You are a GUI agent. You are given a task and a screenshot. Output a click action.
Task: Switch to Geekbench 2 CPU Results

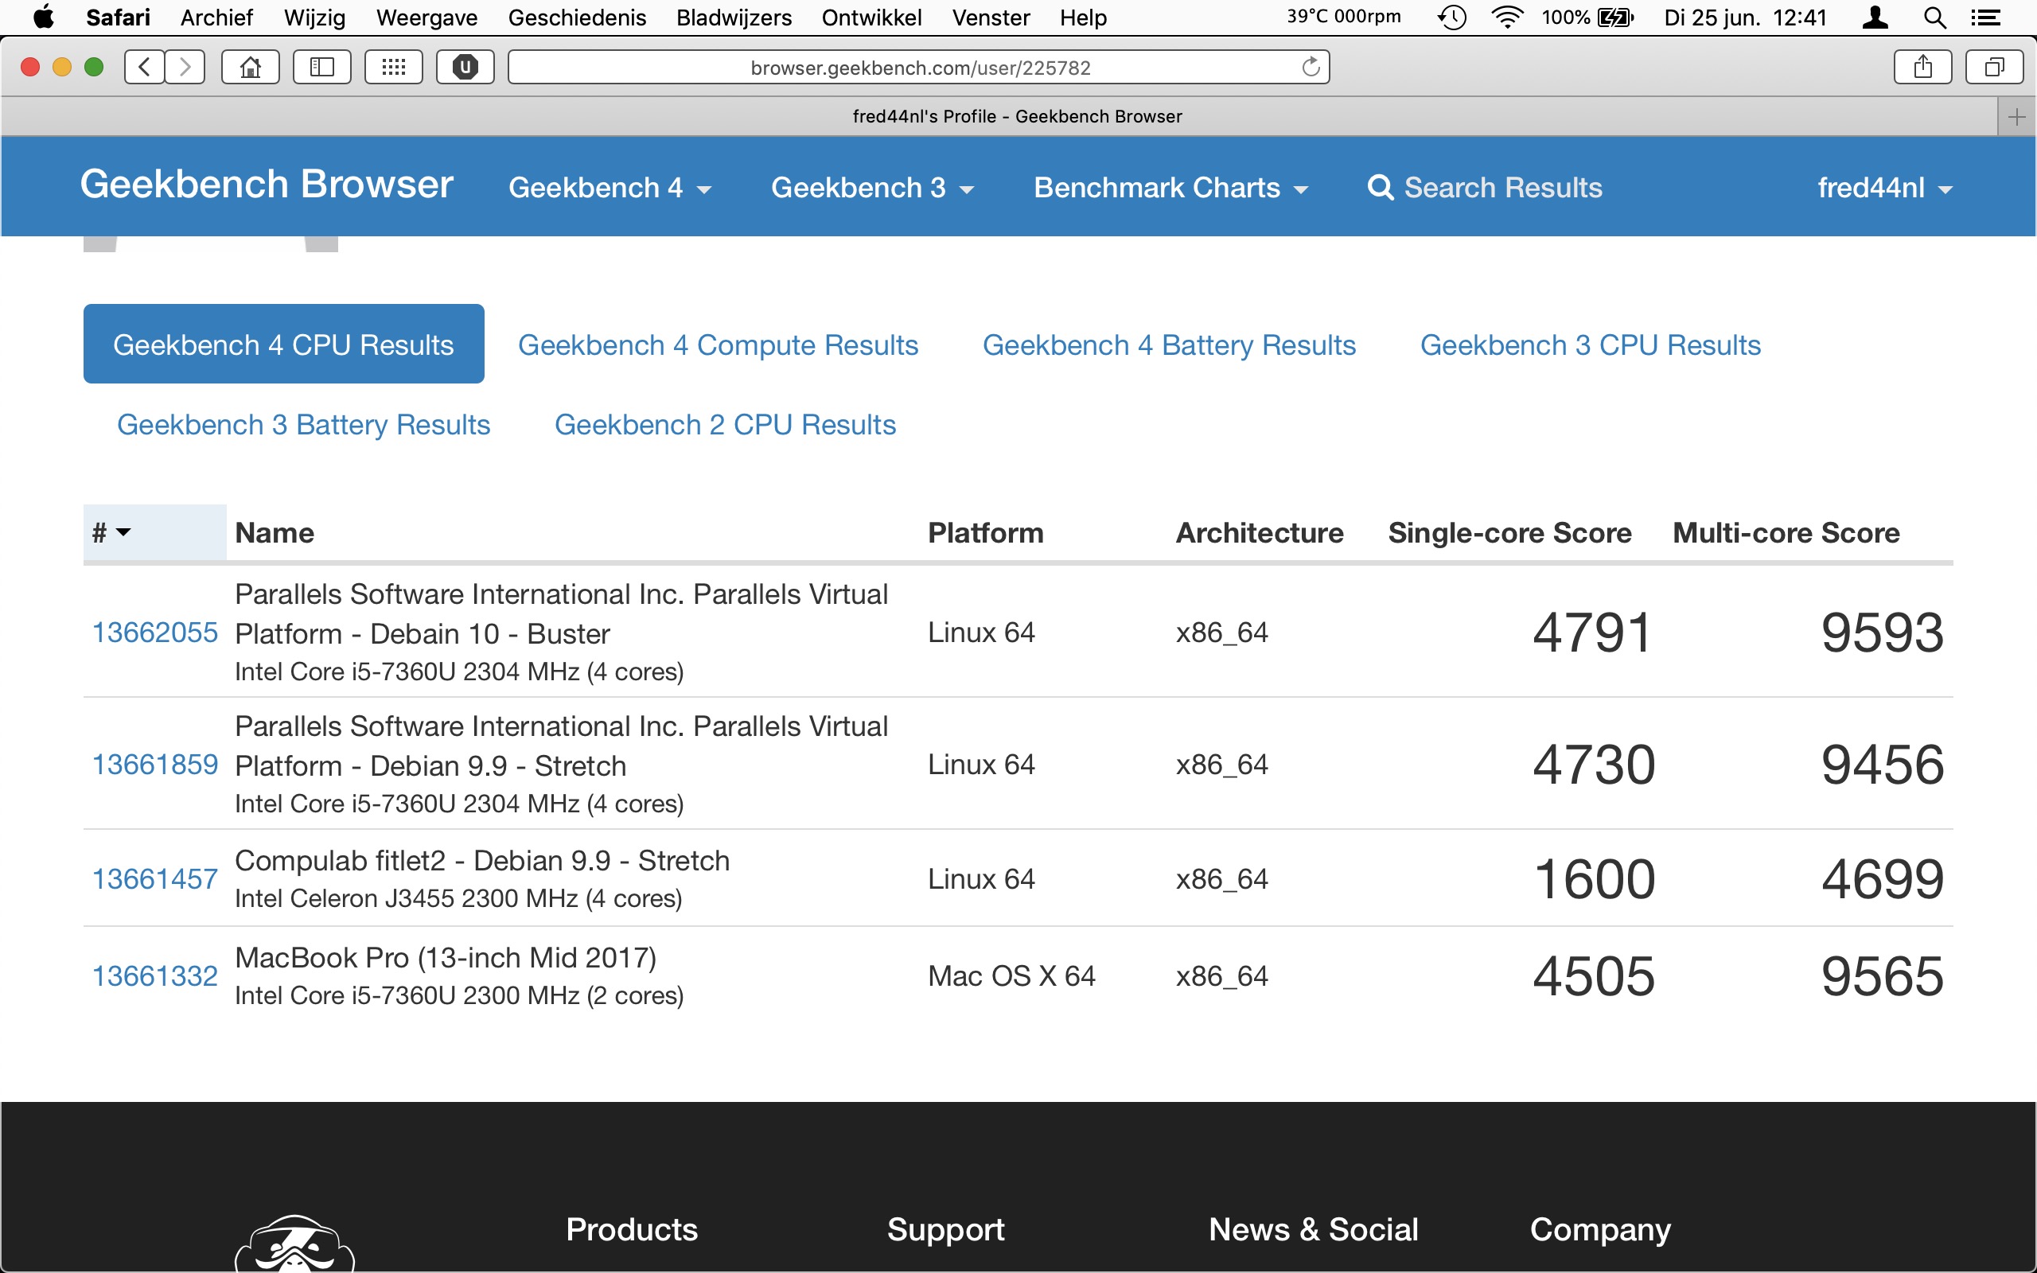[x=725, y=424]
